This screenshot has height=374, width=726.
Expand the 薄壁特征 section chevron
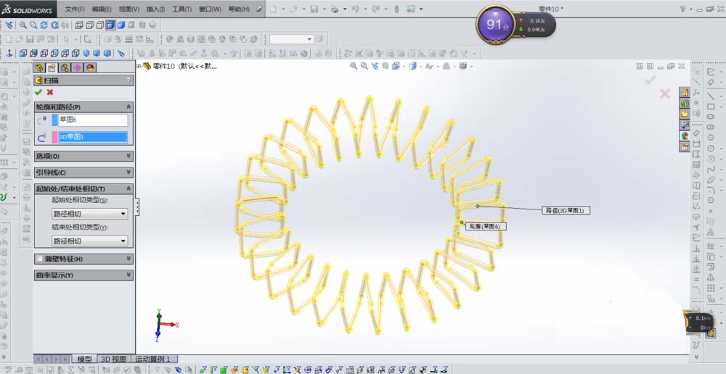tap(129, 259)
